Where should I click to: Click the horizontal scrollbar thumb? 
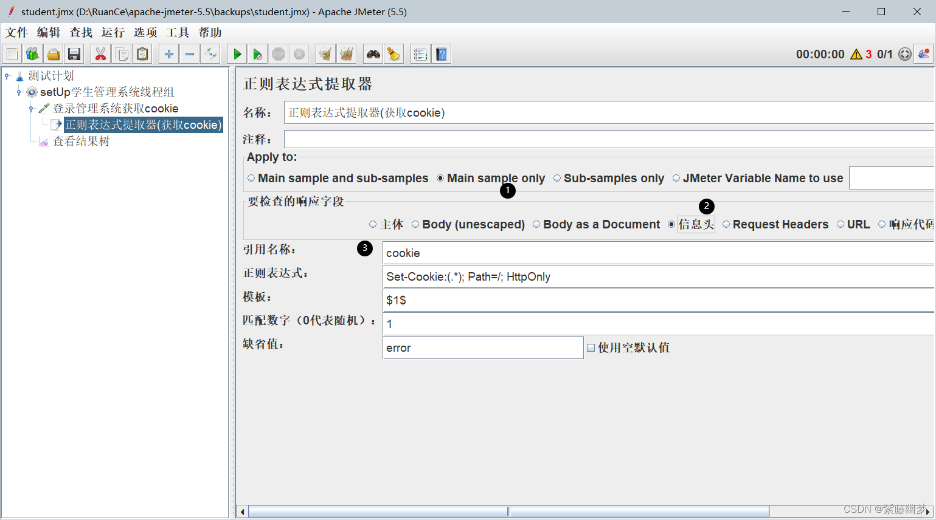(508, 511)
